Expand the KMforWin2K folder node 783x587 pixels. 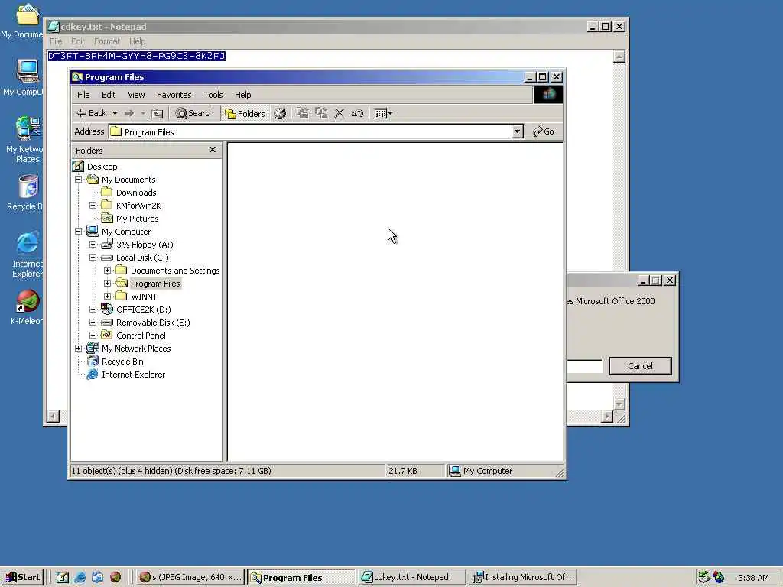93,205
